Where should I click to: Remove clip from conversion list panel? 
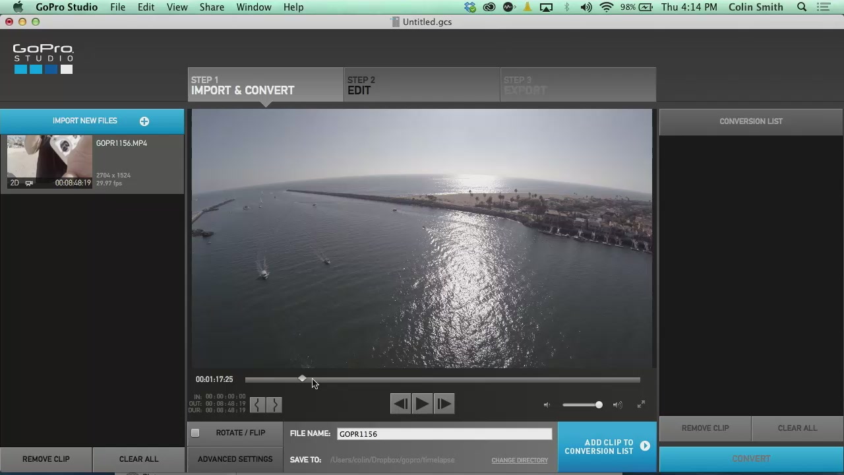705,428
